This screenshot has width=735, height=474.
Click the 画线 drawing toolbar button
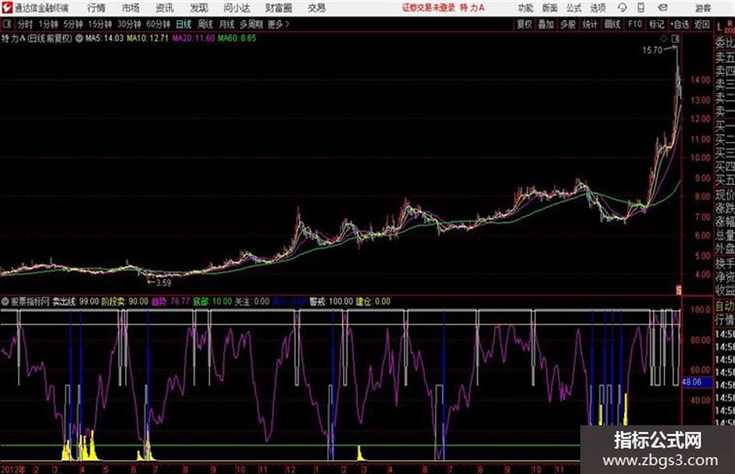click(x=612, y=24)
